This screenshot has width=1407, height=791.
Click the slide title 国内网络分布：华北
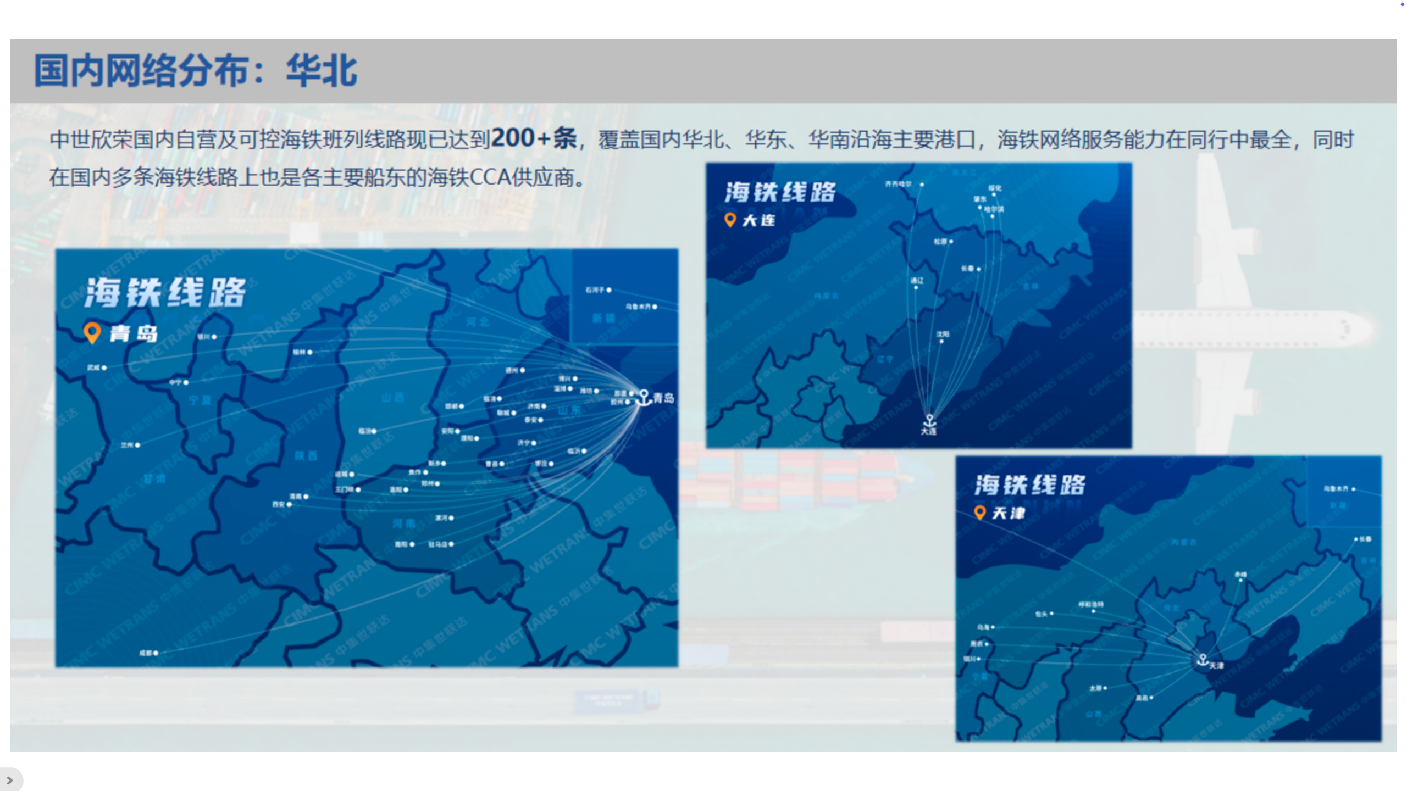[x=195, y=71]
